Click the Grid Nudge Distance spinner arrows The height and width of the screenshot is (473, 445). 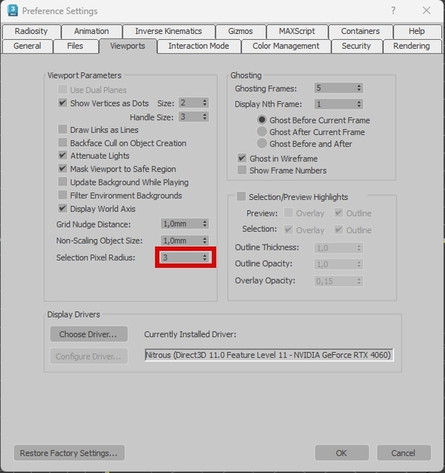[x=204, y=223]
